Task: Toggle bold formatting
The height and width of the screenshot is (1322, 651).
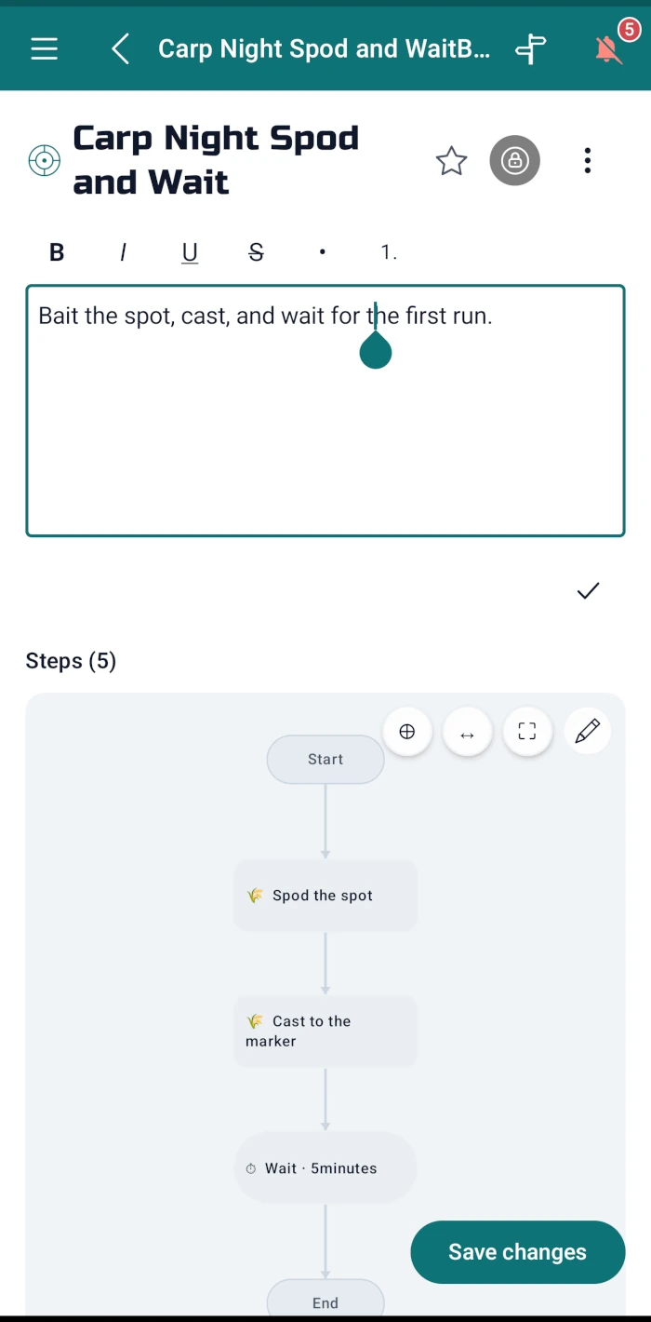Action: coord(57,252)
